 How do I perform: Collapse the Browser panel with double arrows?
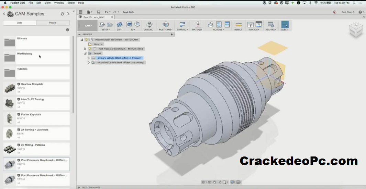tap(79, 34)
